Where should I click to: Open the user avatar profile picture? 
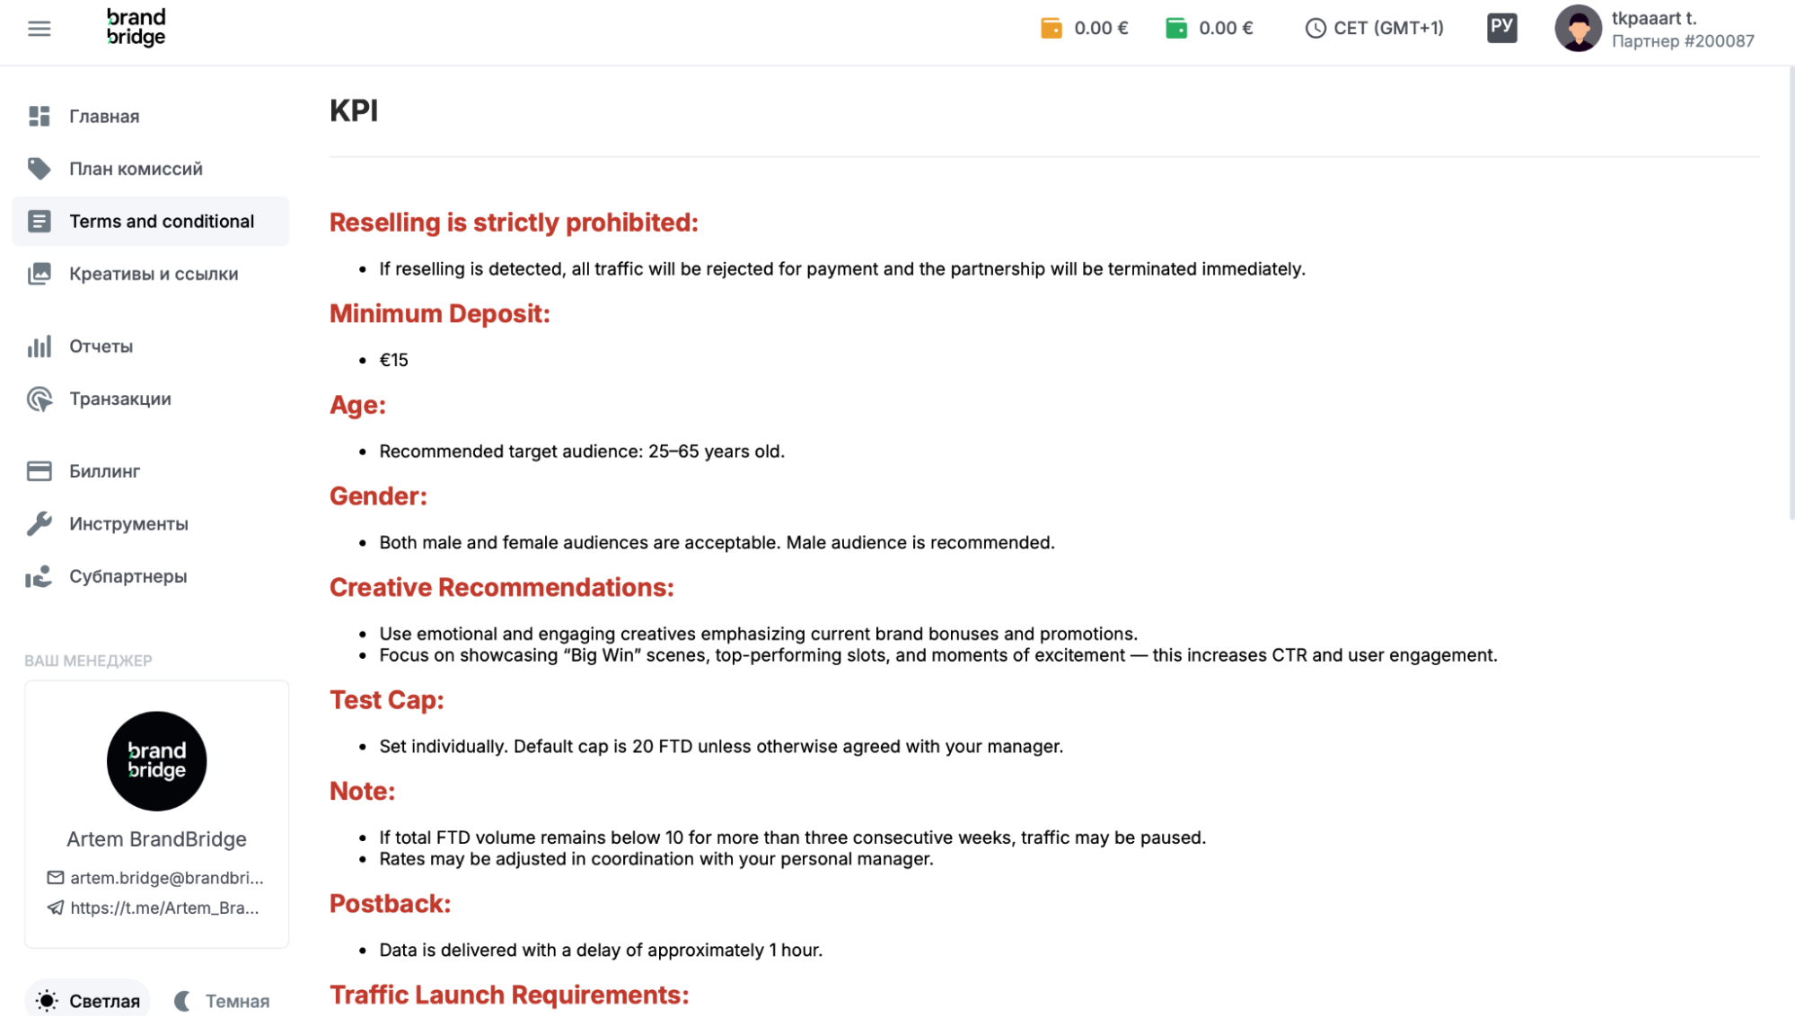[x=1578, y=28]
